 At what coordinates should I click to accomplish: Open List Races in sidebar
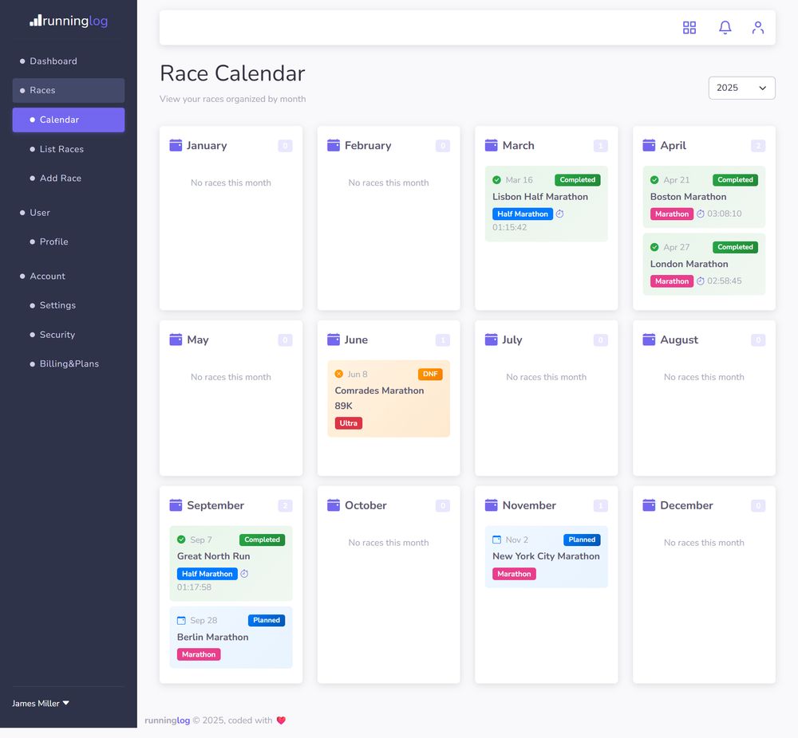click(x=68, y=149)
